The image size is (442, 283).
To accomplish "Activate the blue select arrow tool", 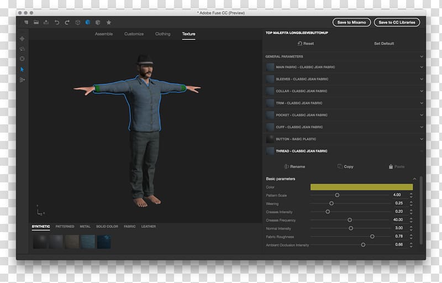I will [x=22, y=69].
